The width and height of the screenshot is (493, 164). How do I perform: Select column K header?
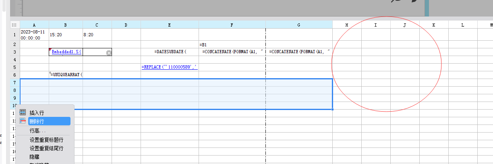tap(434, 25)
